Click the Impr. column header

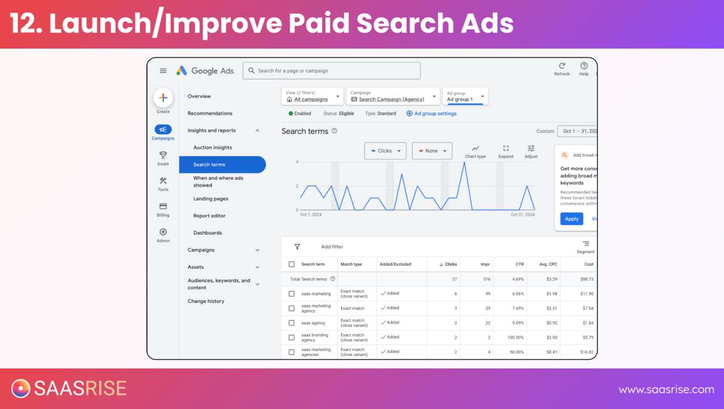[x=485, y=264]
